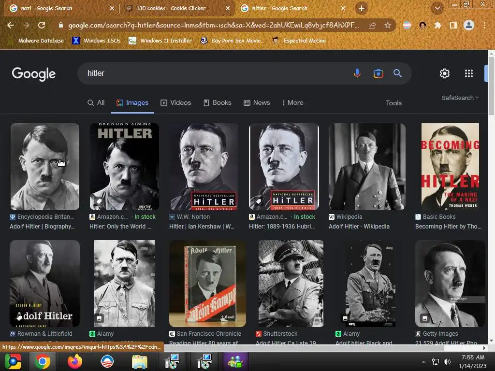Open the Wikipedia Adolf Hitler thumbnail
The width and height of the screenshot is (495, 371).
[367, 167]
